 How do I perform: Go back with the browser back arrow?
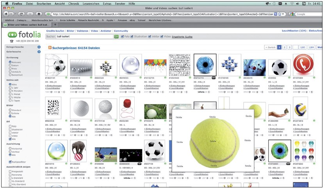(x=6, y=14)
